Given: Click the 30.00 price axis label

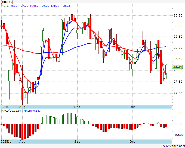Looking at the screenshot, I should (x=178, y=26).
